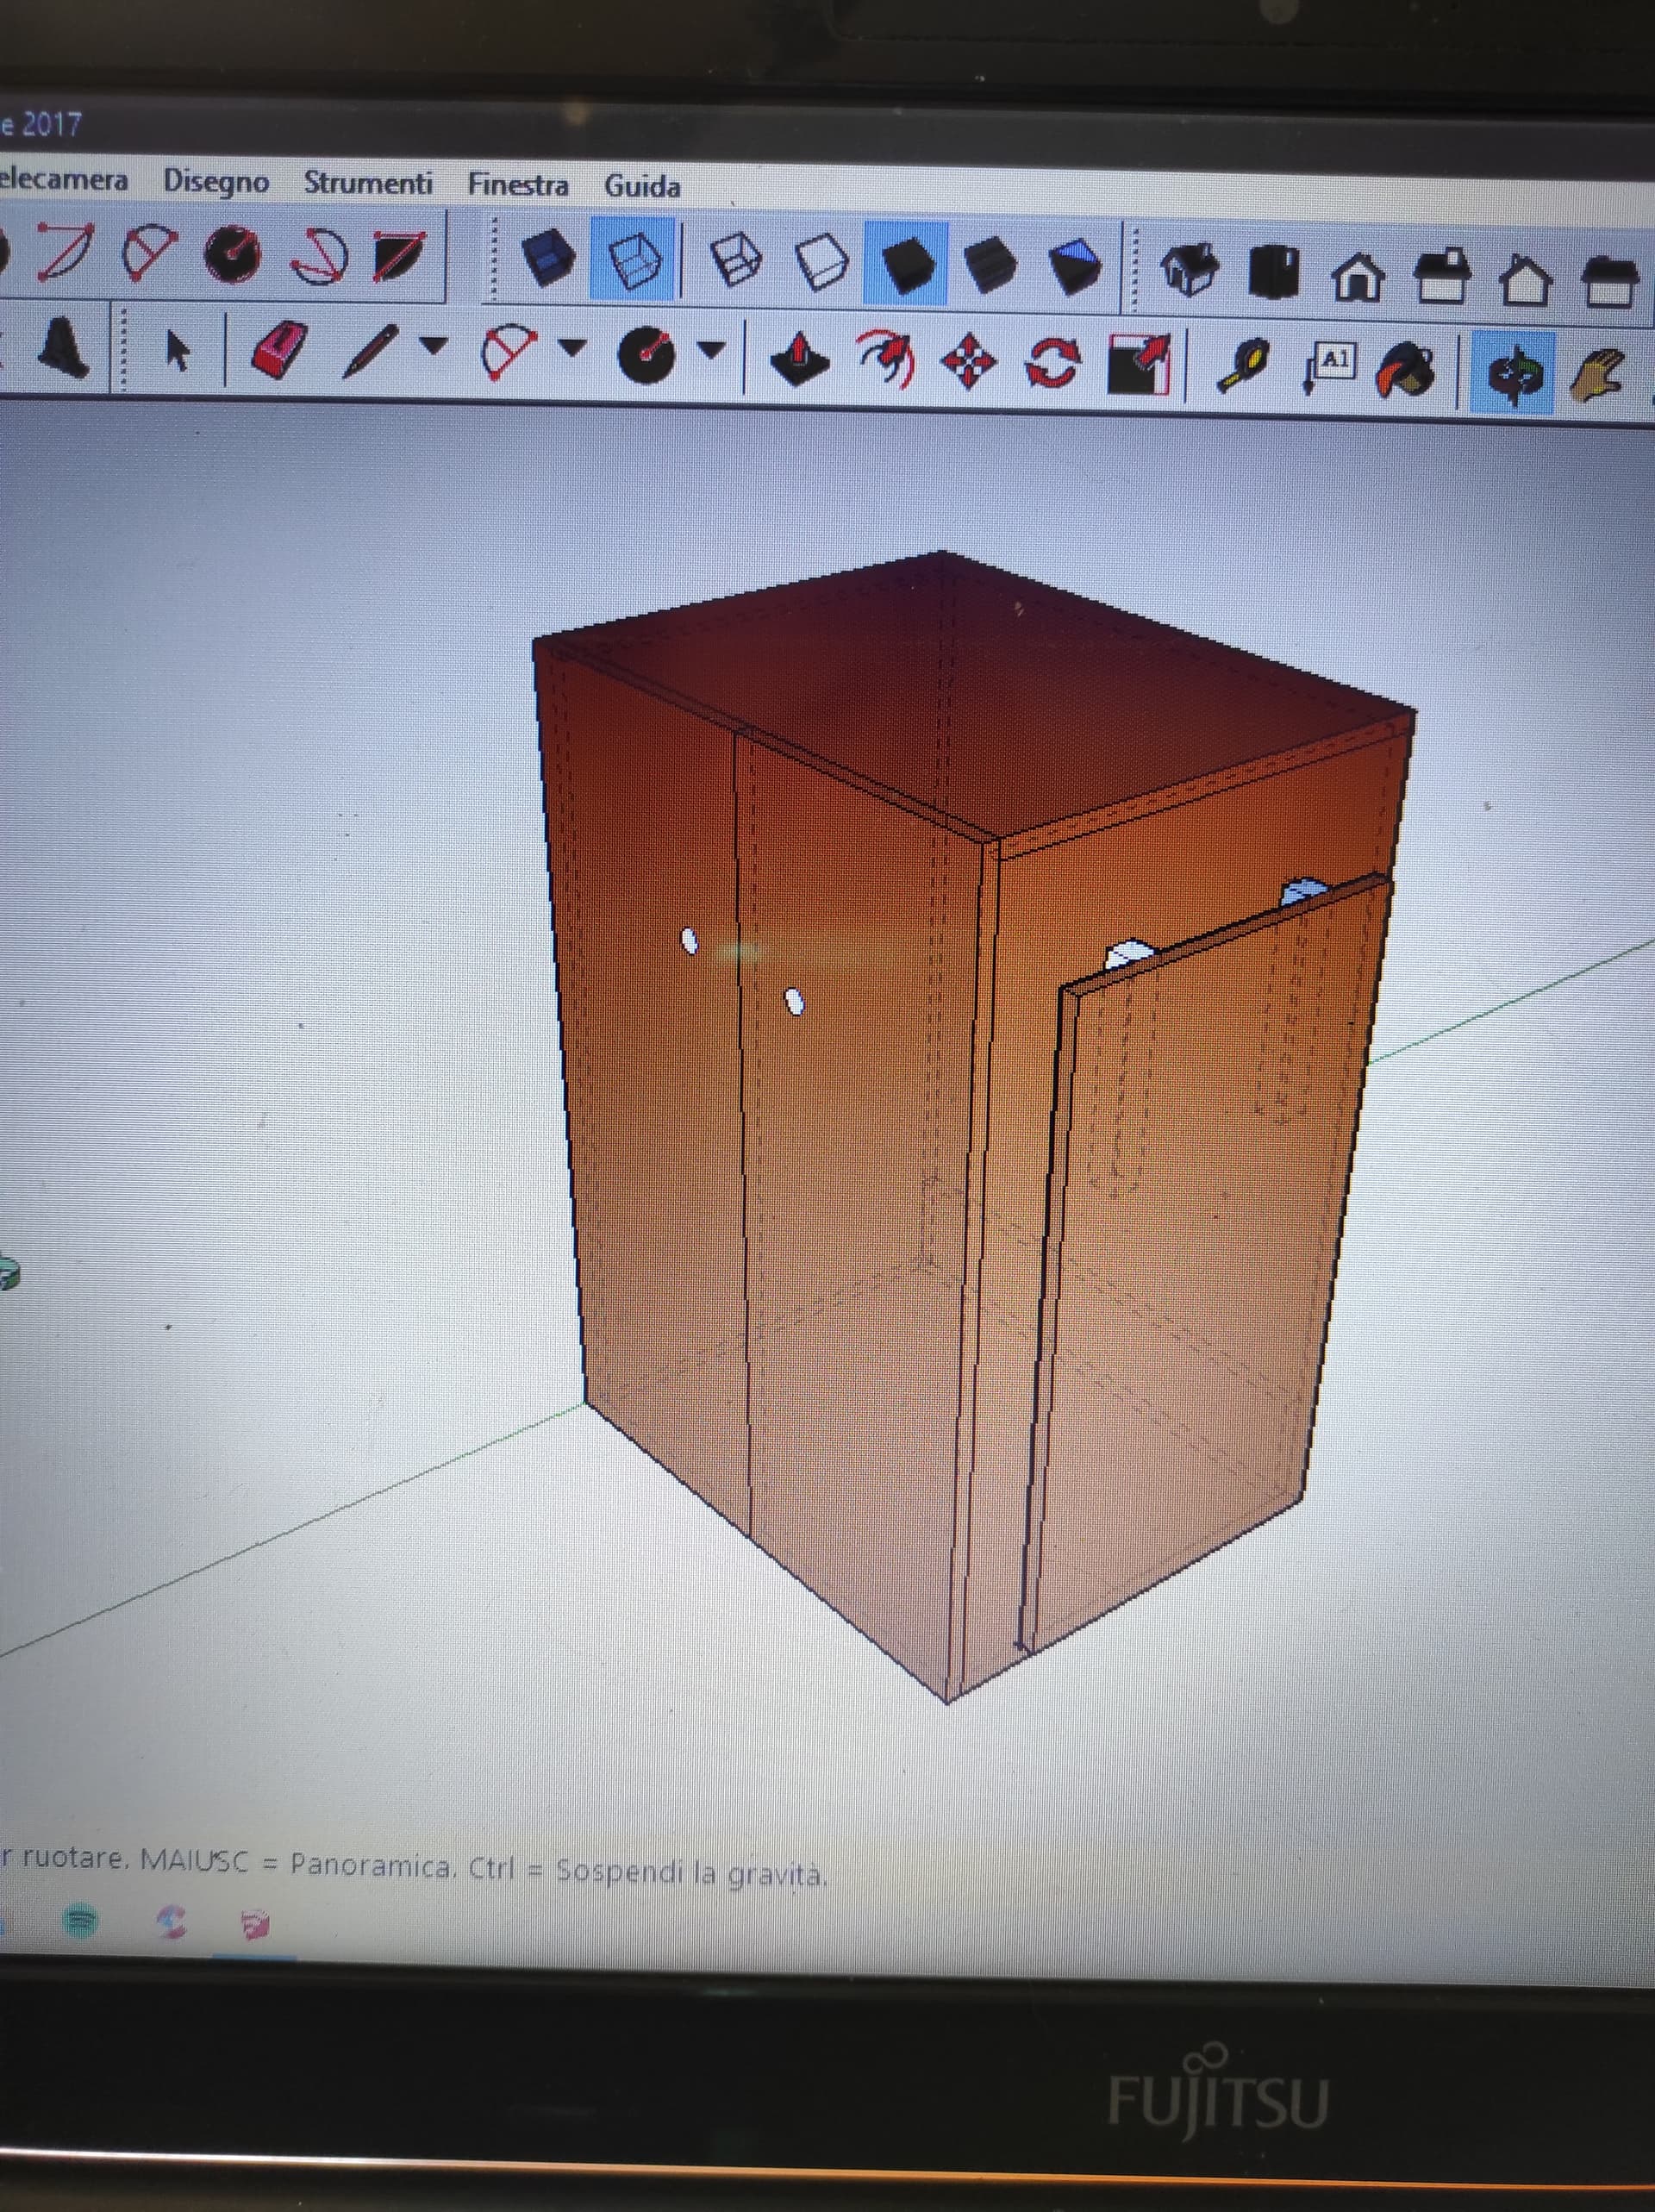Activate the Move tool
The width and height of the screenshot is (1655, 2212).
coord(969,362)
